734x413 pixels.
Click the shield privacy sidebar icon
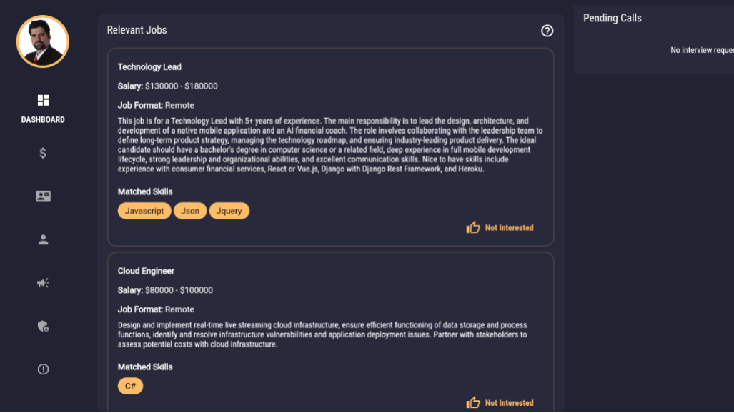click(43, 327)
